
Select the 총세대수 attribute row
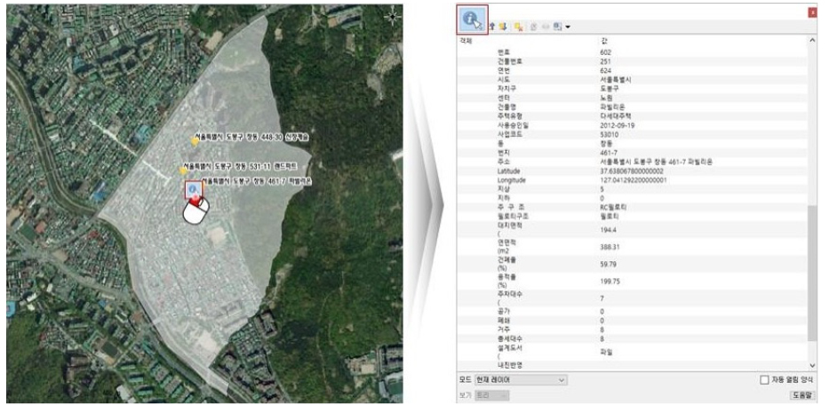(632, 339)
